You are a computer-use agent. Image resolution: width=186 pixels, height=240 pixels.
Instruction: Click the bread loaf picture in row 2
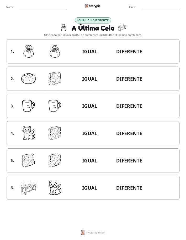(x=28, y=79)
